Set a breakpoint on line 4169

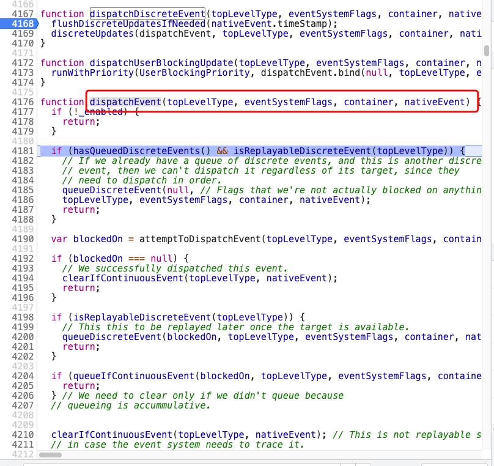(23, 34)
